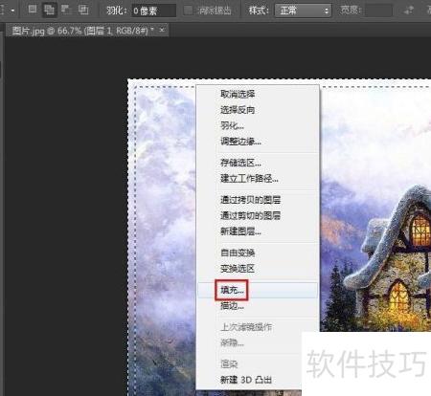Open the tool preset picker arrow
The width and height of the screenshot is (431, 396).
coord(12,11)
